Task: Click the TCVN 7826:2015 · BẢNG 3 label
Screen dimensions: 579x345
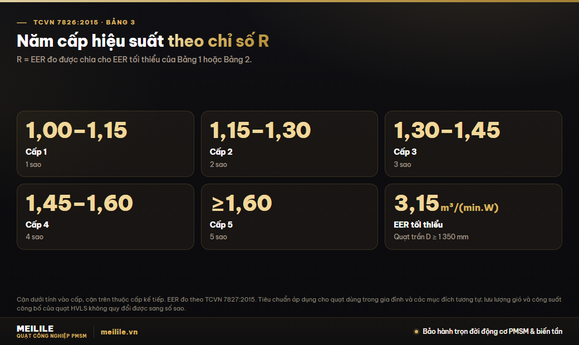Action: (84, 22)
